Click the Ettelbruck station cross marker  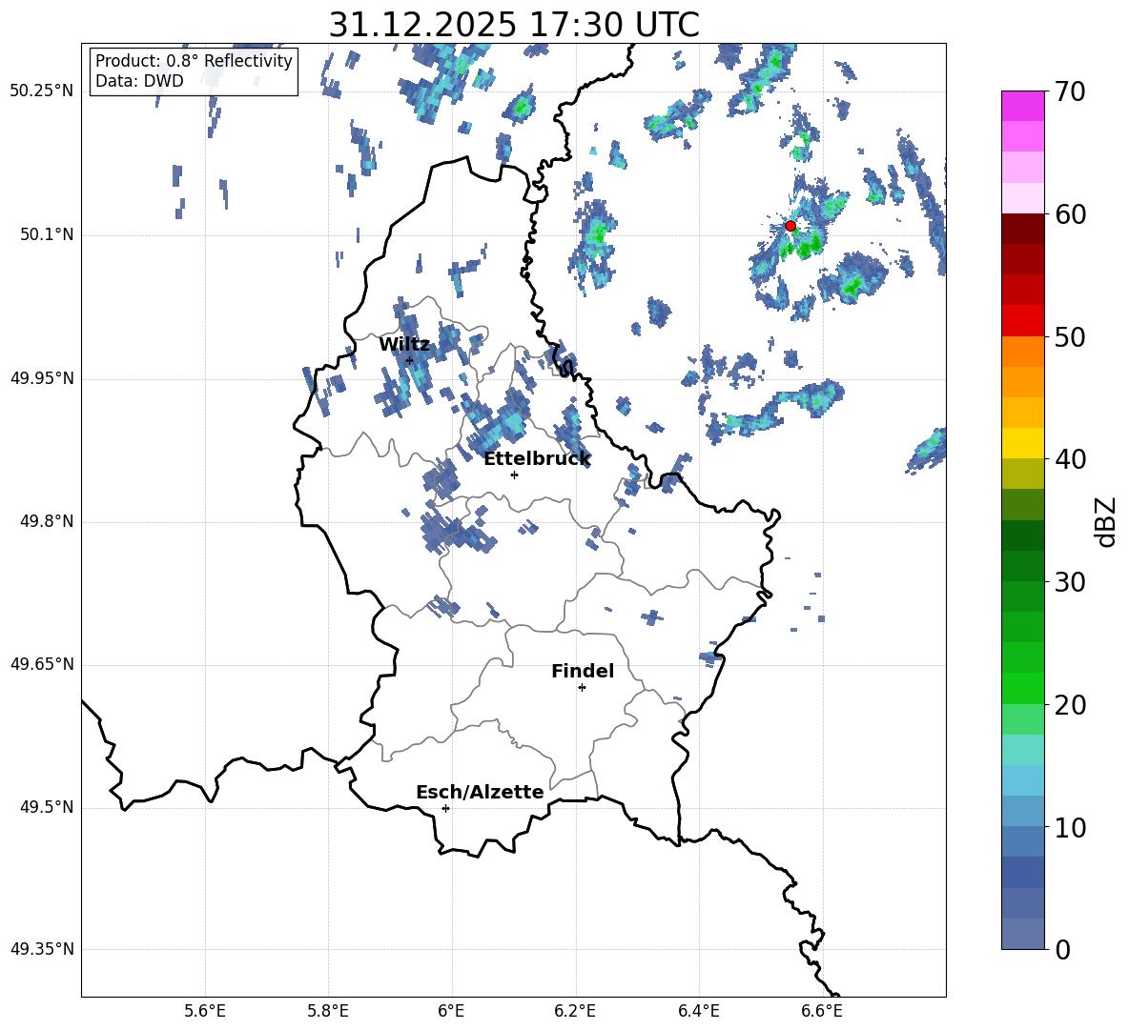[x=514, y=475]
